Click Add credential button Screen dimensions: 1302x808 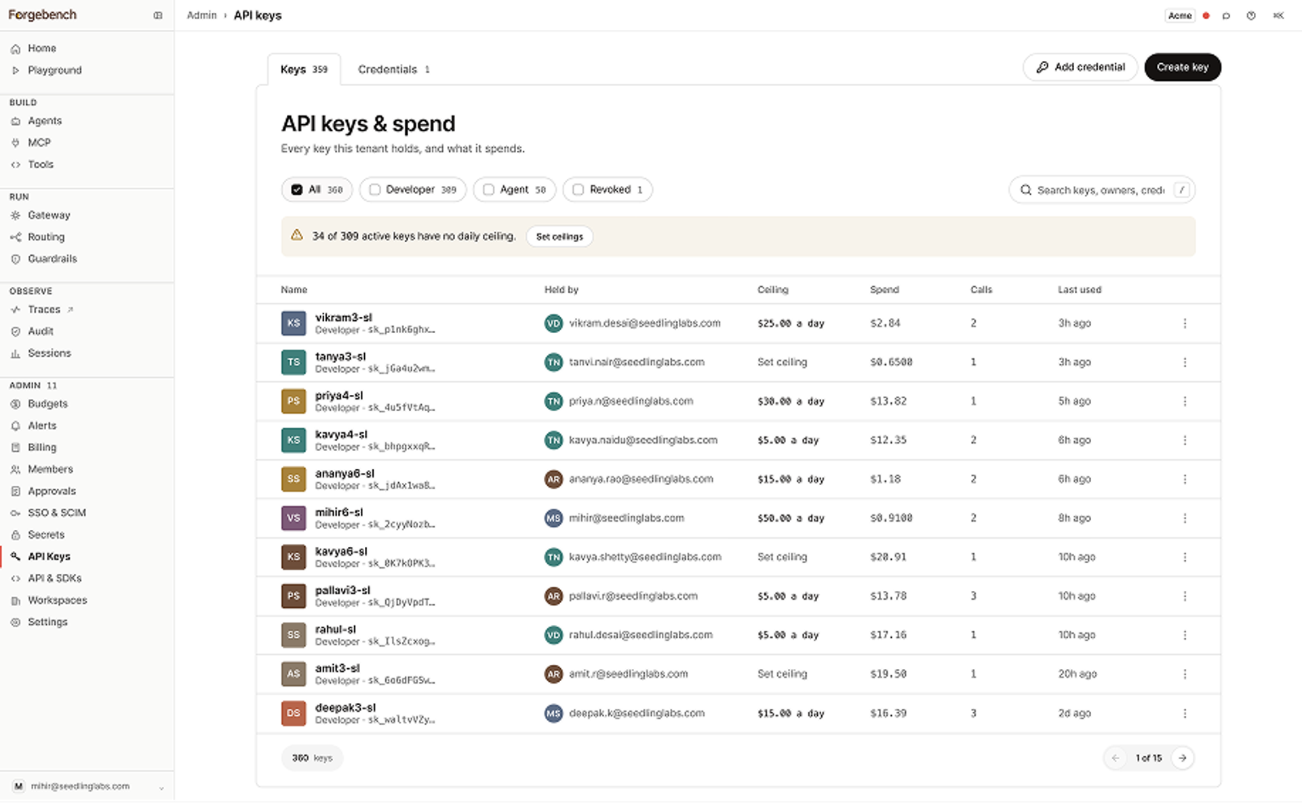[x=1080, y=67]
